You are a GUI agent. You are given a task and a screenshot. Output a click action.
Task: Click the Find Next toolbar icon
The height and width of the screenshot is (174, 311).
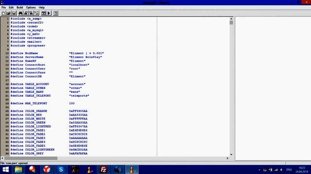pyautogui.click(x=26, y=13)
